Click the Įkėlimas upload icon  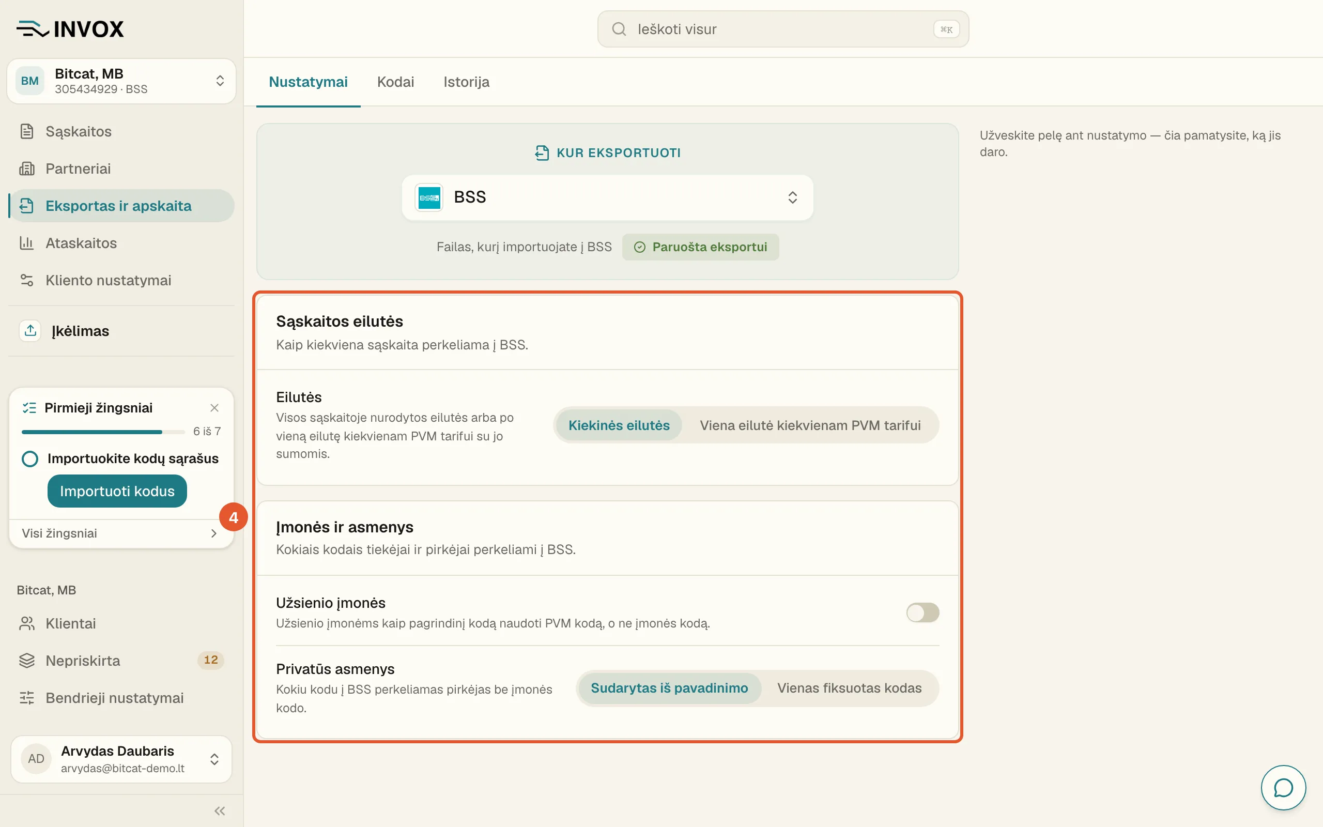pyautogui.click(x=30, y=330)
